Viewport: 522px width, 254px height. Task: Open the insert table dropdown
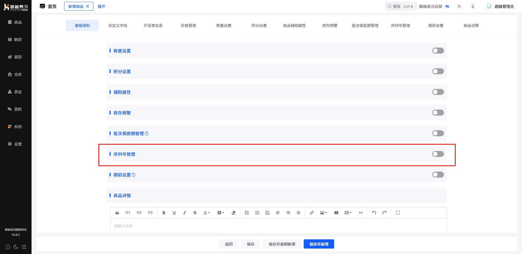[348, 213]
